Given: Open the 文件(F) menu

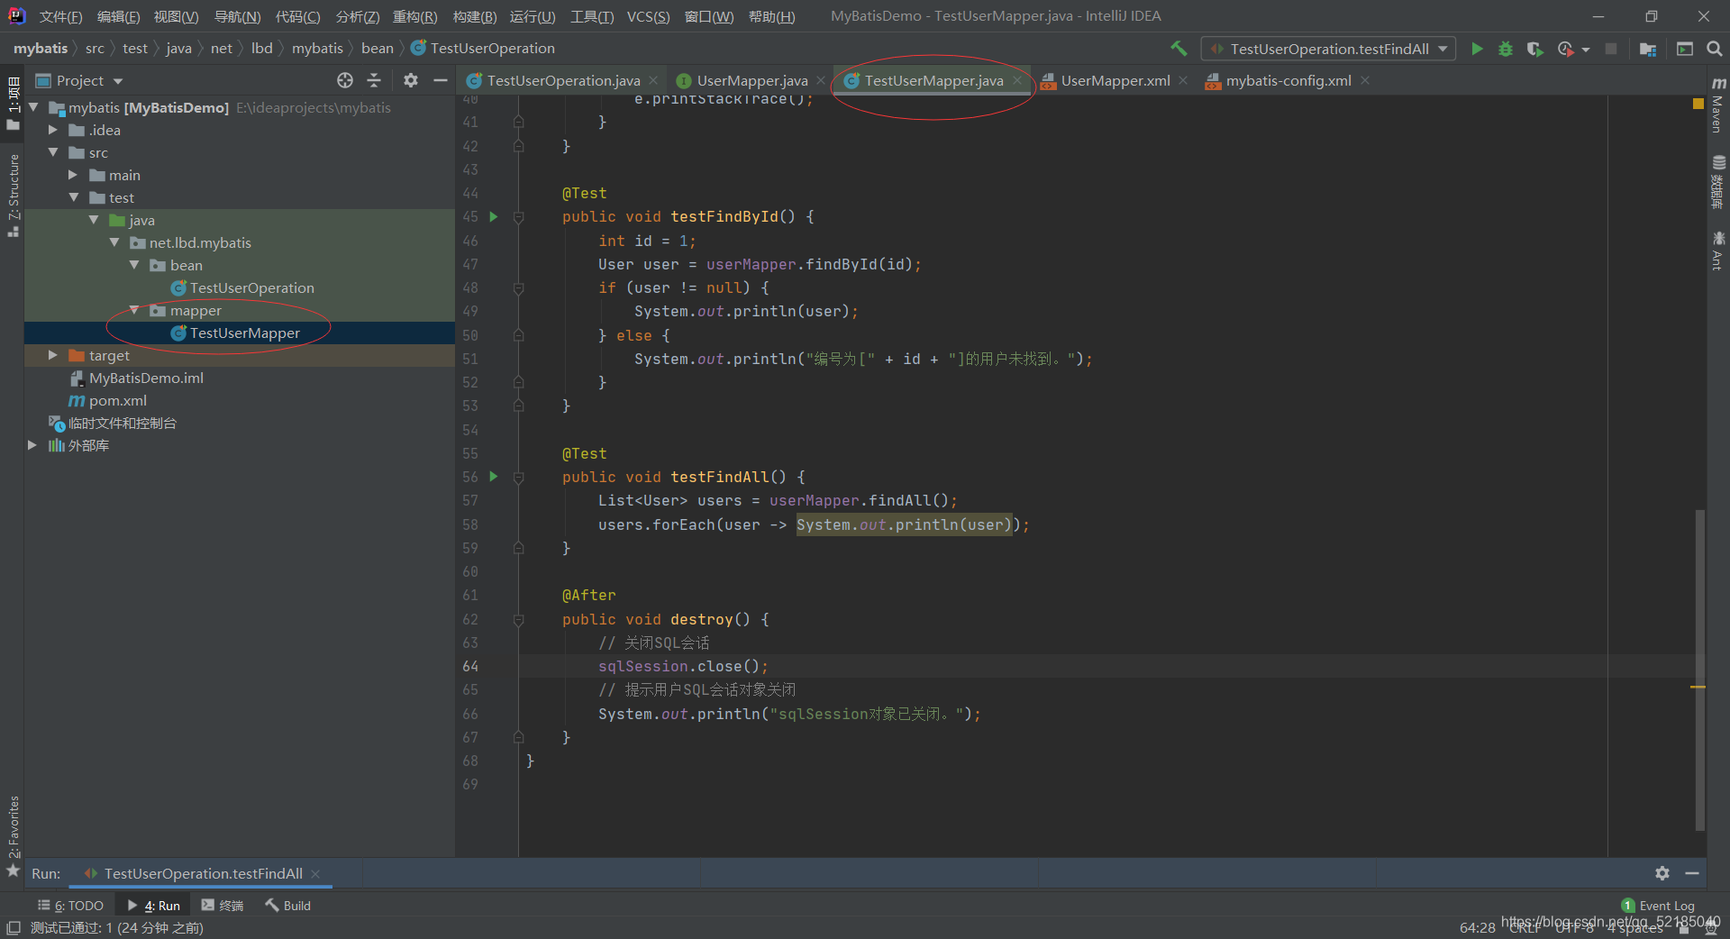Looking at the screenshot, I should click(60, 17).
